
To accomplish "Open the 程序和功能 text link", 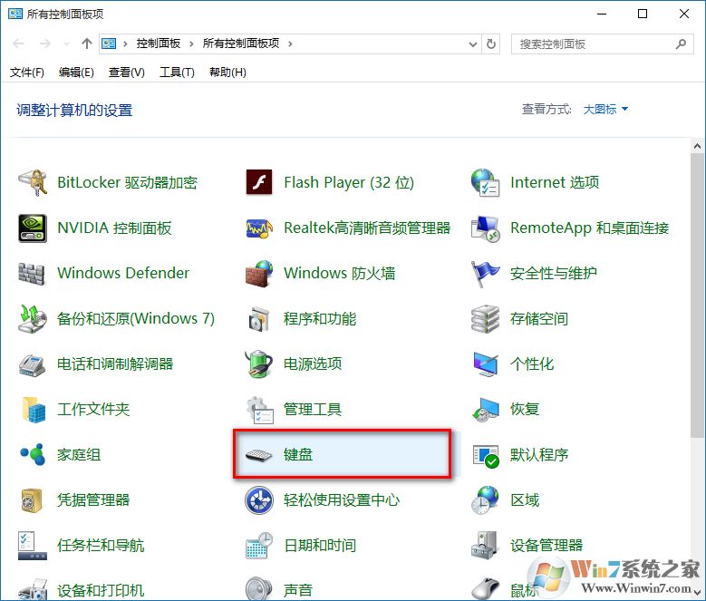I will tap(320, 319).
